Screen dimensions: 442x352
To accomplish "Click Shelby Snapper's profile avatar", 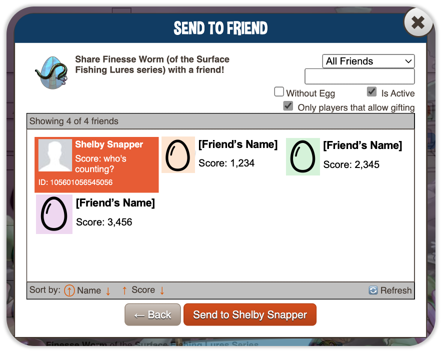I will pos(55,155).
